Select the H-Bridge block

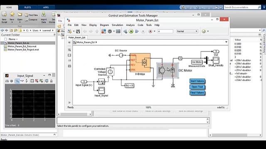(x=140, y=62)
